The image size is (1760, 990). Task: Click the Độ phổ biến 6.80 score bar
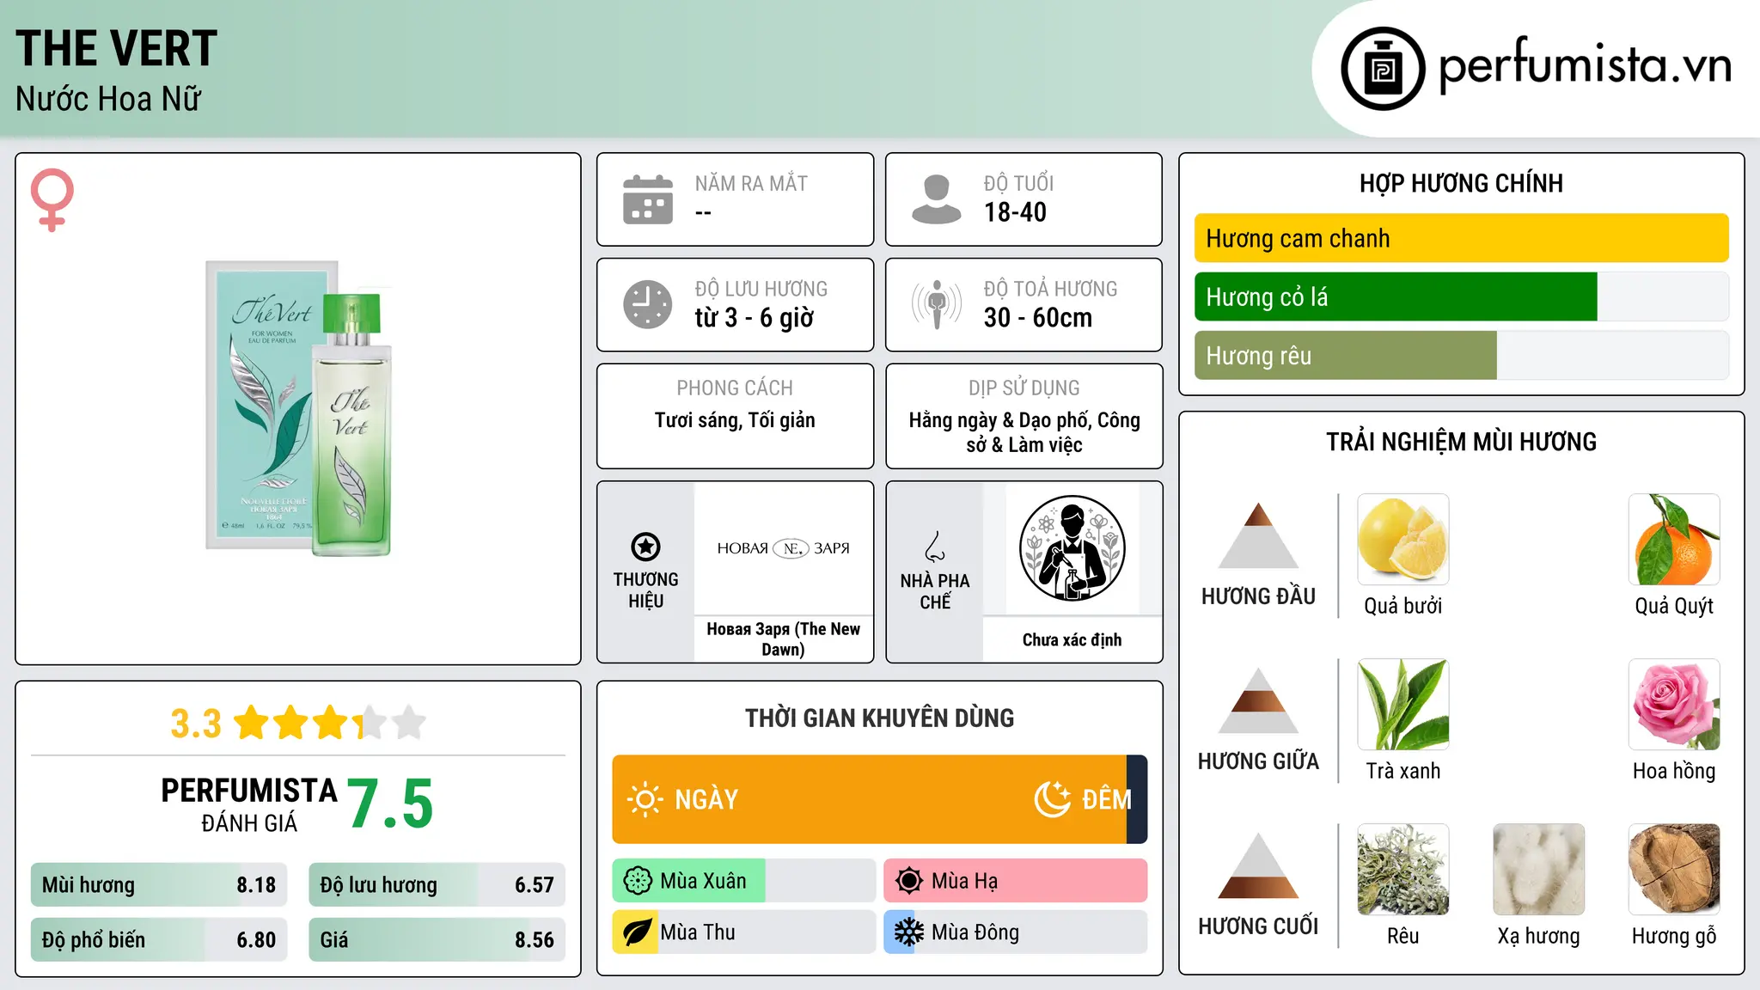pos(159,939)
